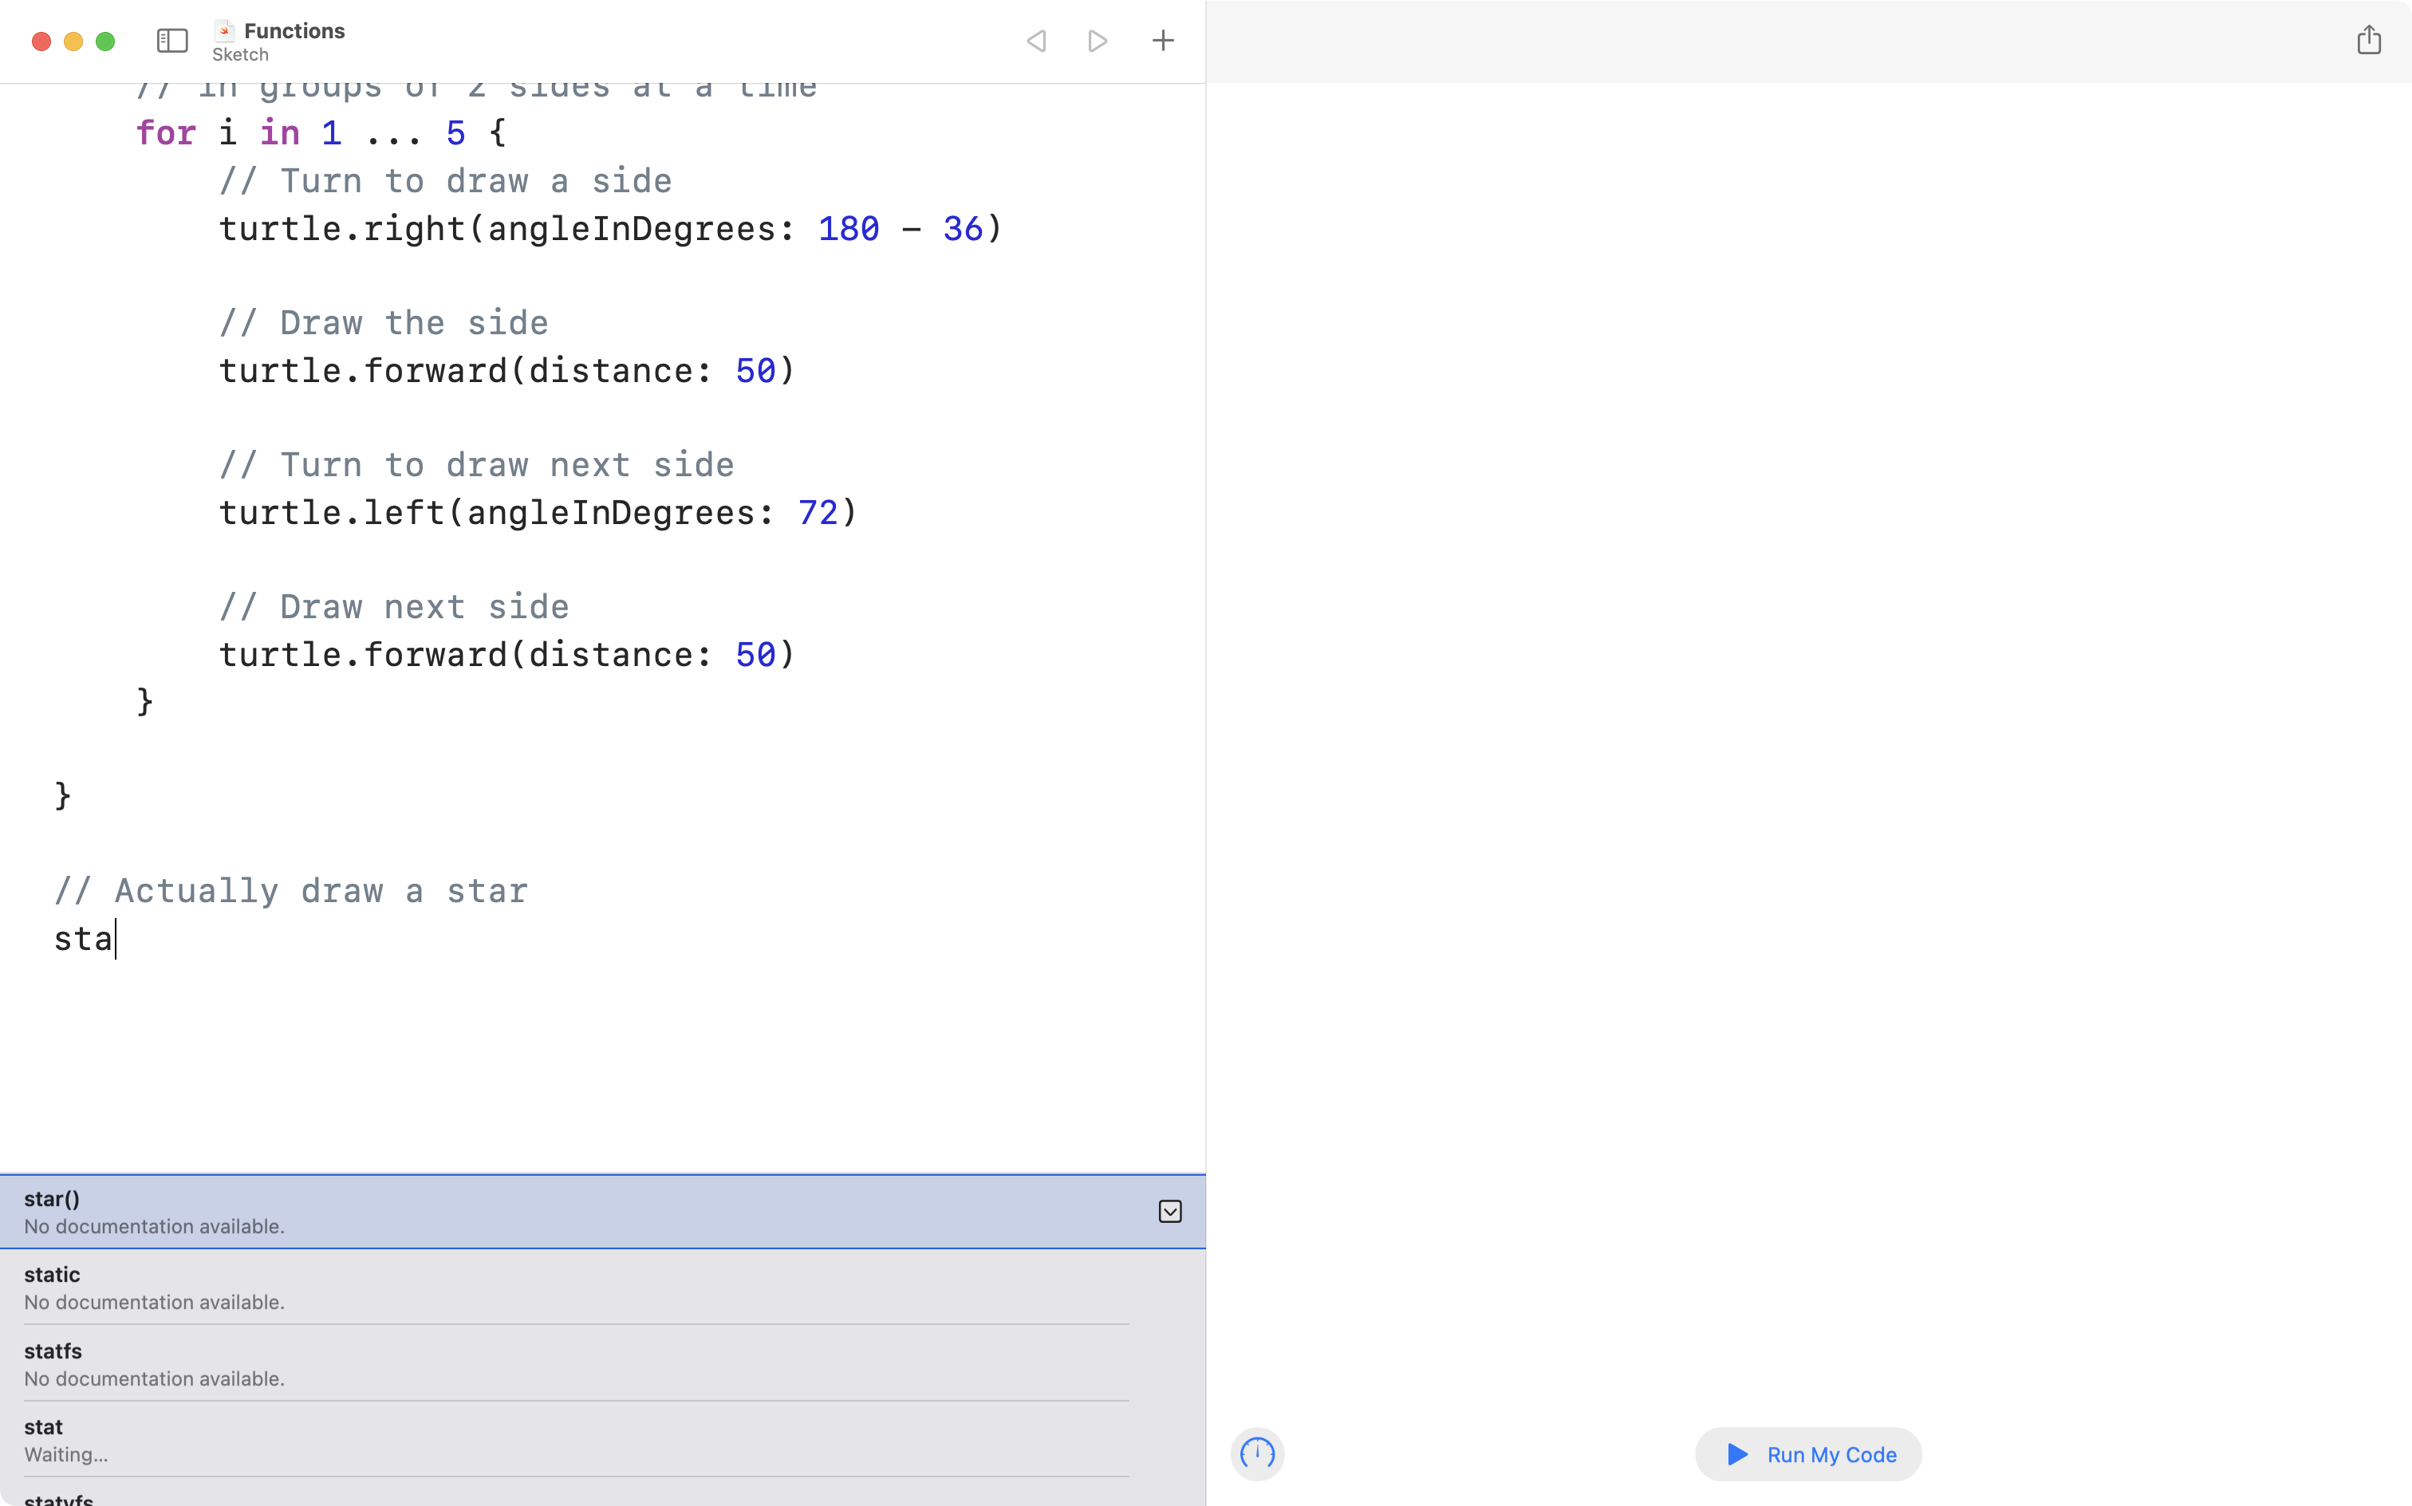Viewport: 2412px width, 1506px height.
Task: Select the static autocomplete suggestion
Action: tap(398, 1286)
